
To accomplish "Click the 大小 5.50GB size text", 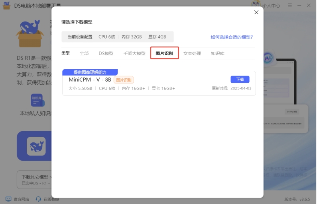I will point(81,88).
